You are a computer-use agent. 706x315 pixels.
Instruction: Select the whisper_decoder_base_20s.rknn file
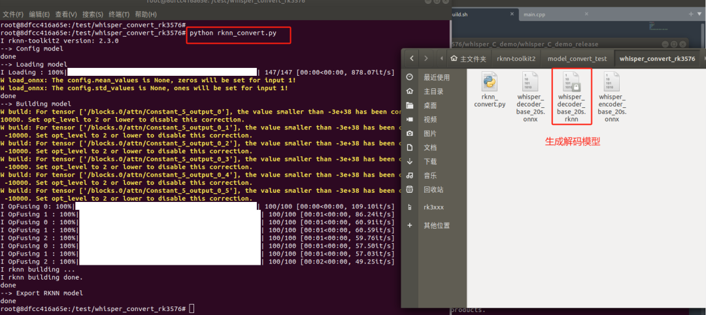point(571,97)
